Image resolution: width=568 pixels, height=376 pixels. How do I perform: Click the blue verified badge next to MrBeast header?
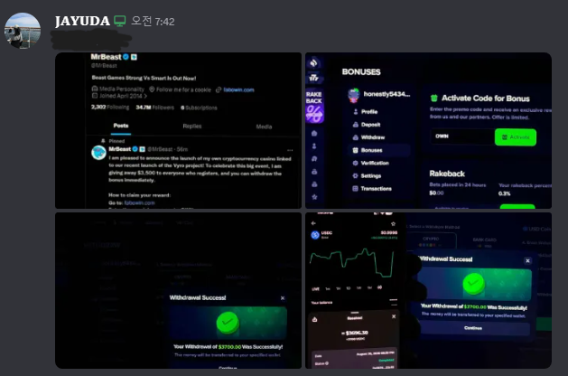click(x=126, y=57)
